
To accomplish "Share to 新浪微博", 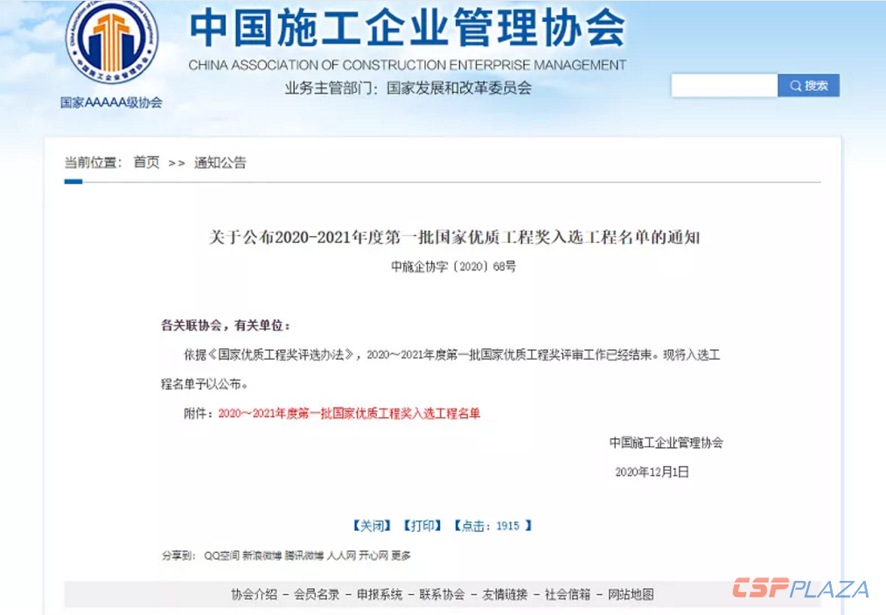I will coord(262,556).
